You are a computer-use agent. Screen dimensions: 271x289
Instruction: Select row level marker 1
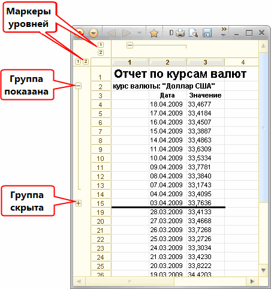(78, 62)
